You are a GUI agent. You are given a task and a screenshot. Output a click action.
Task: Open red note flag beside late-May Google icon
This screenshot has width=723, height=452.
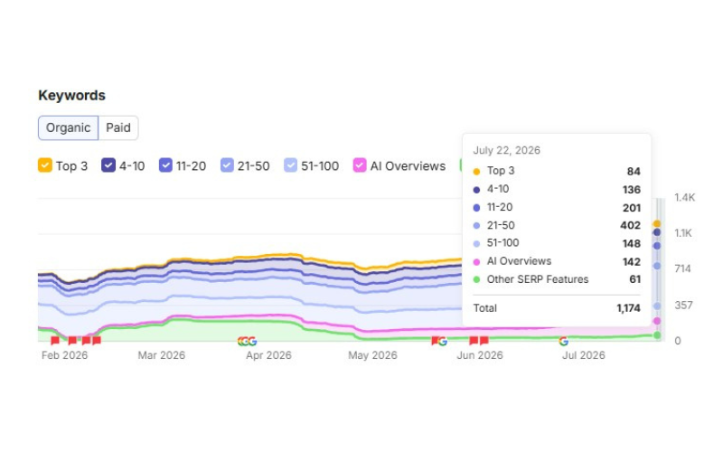tap(434, 341)
